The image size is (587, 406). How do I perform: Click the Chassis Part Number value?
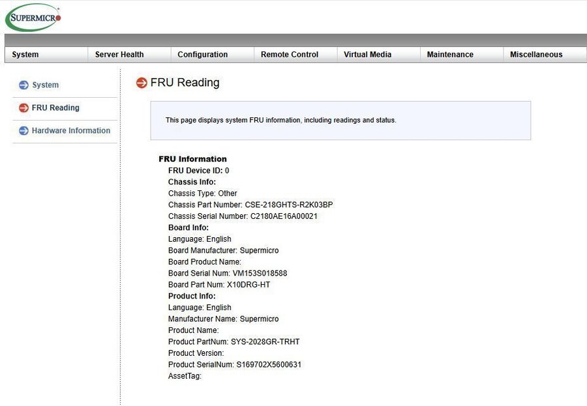[289, 205]
